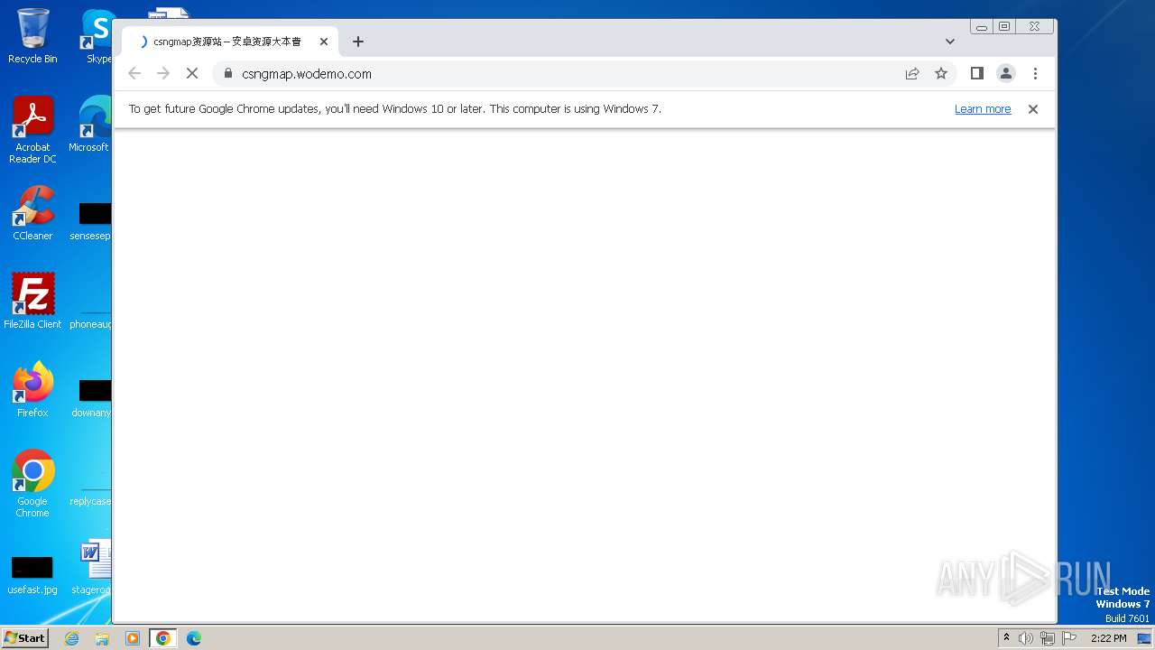Screen dimensions: 1155x650
Task: Open Recycle Bin on desktop
Action: click(x=32, y=36)
